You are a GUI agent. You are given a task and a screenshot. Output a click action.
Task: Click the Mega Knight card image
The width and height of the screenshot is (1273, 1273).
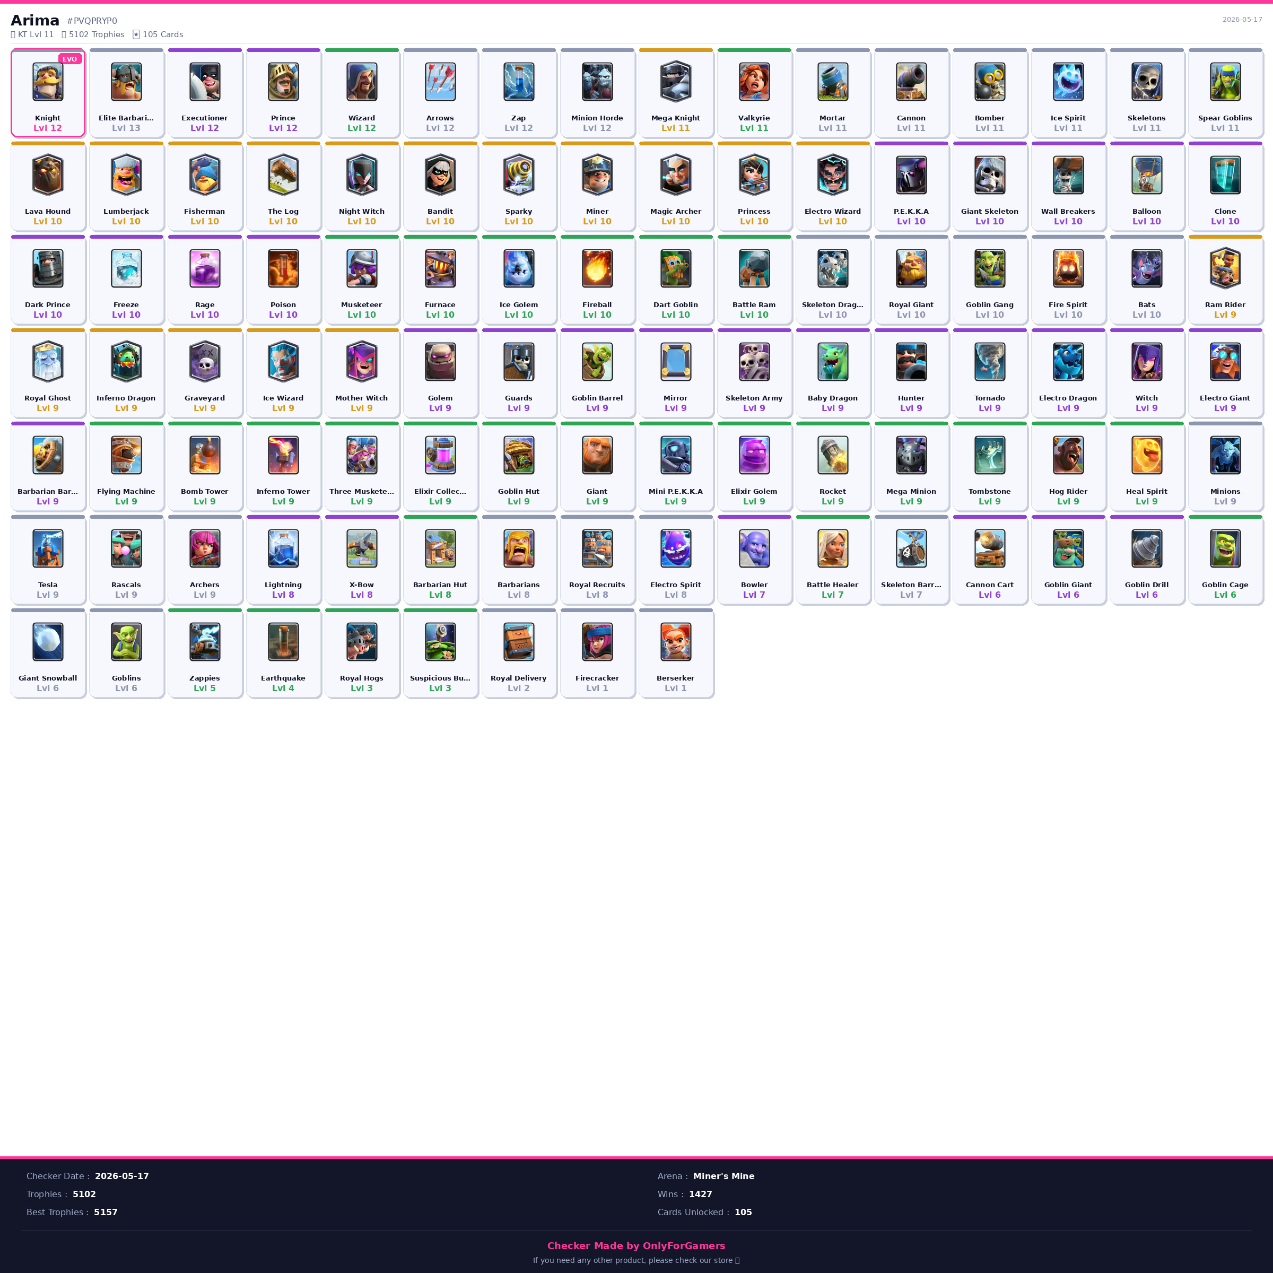pyautogui.click(x=676, y=82)
